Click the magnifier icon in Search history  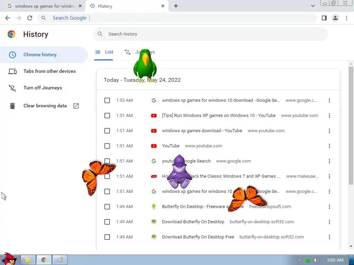(x=100, y=34)
